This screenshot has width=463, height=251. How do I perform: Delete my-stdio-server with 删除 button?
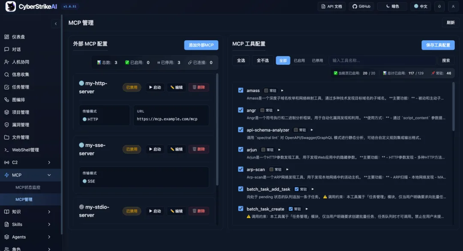pos(199,211)
